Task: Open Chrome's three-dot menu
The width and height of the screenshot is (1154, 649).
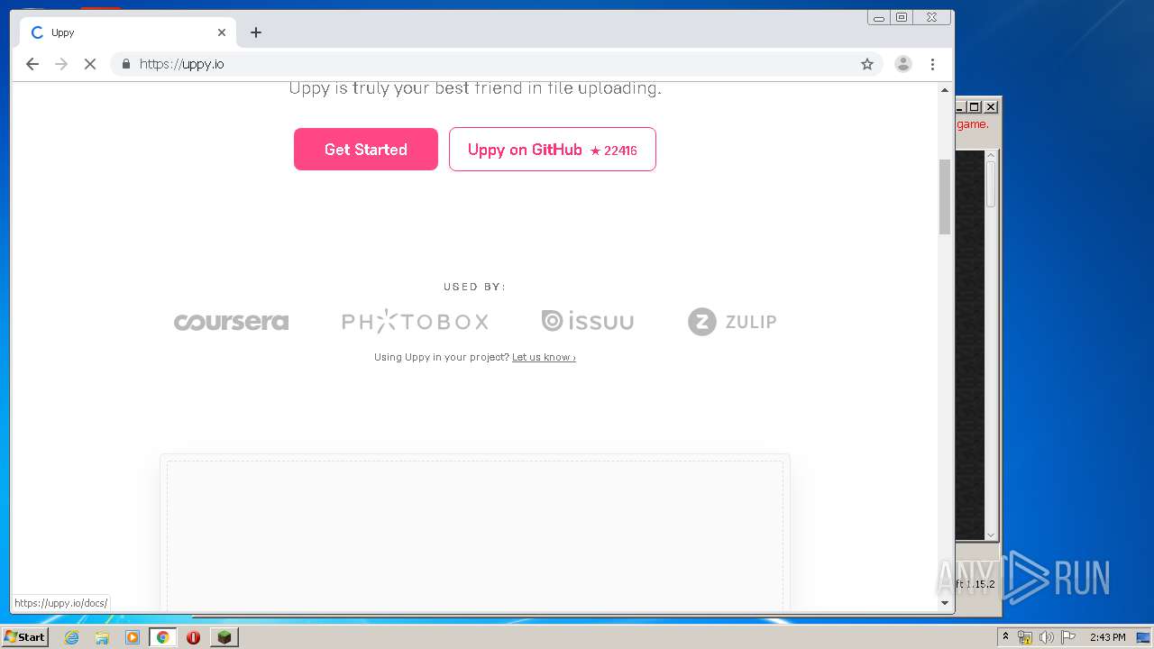Action: 932,64
